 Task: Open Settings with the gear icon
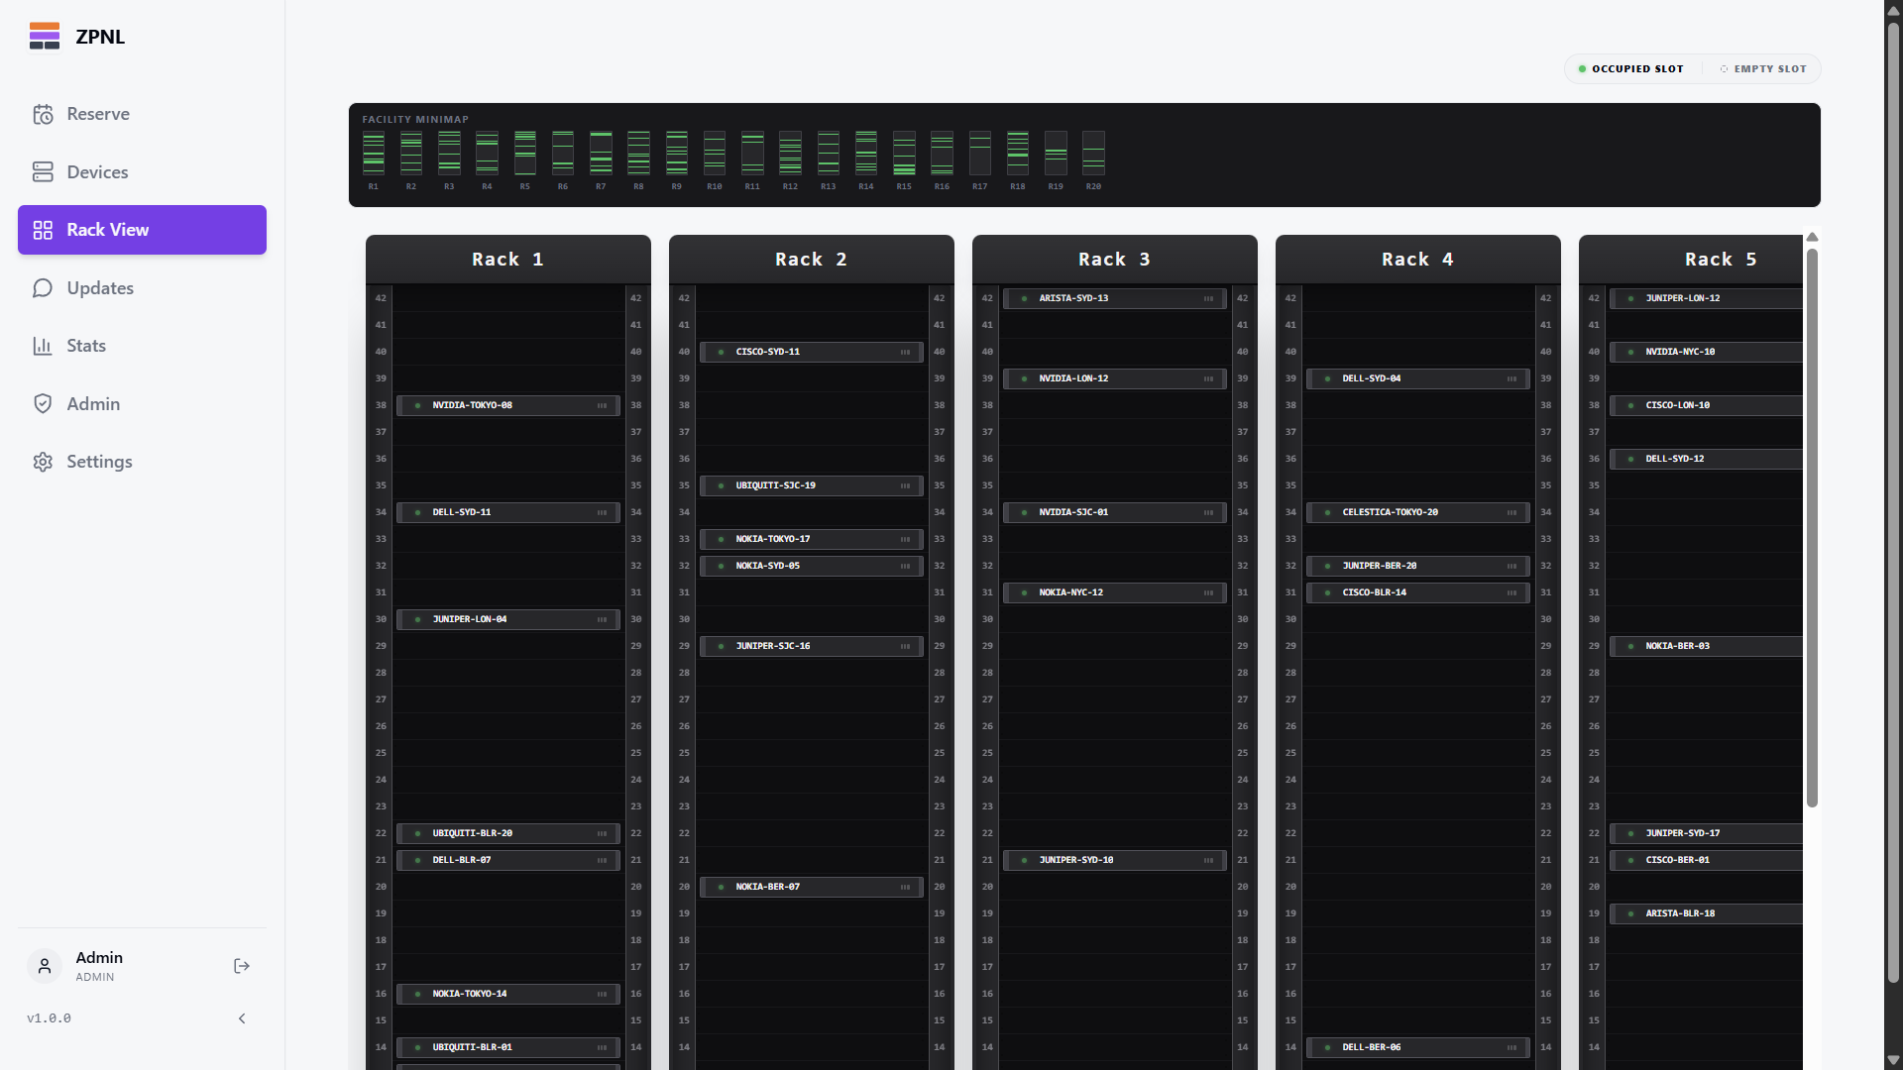44,461
